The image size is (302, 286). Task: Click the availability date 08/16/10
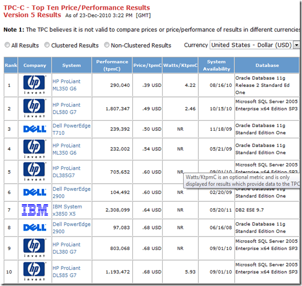click(x=221, y=85)
